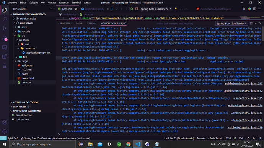Open the Terminal menu
Screen dimensions: 264x148
tap(76, 3)
